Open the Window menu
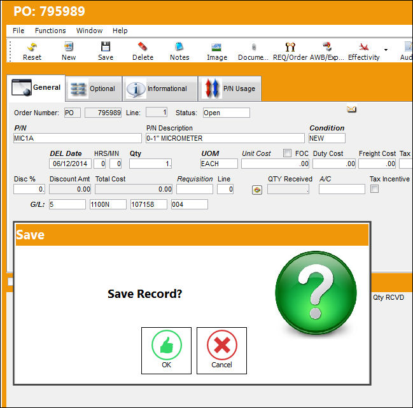 [x=89, y=31]
